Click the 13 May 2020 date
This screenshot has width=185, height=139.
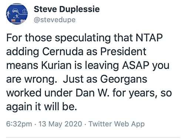(x=60, y=124)
